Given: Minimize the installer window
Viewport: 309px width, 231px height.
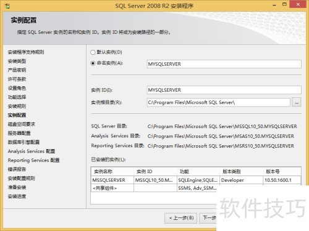Looking at the screenshot, I should click(x=274, y=5).
